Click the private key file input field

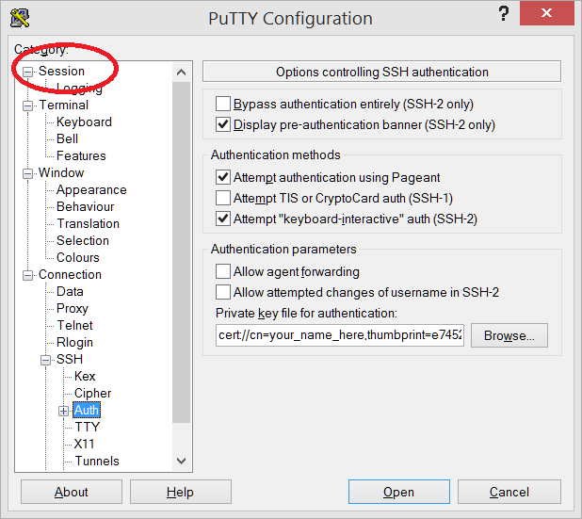click(x=340, y=335)
